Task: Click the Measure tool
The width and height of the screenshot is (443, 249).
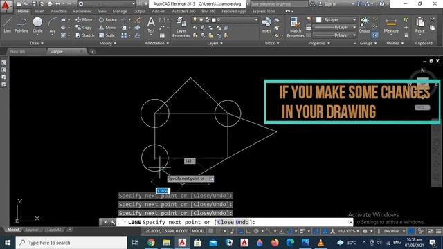Action: click(x=391, y=25)
